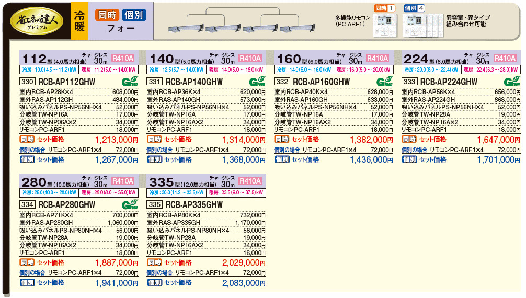Click the boxed number 335

(155, 205)
